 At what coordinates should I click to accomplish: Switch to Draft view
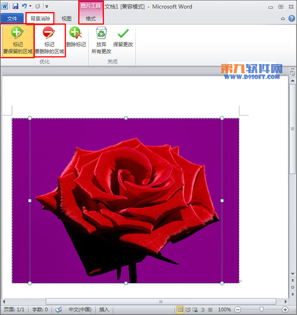tap(210, 310)
